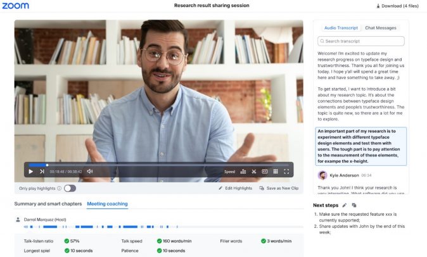Screen dimensions: 427x257
Task: Mute the recording volume
Action: [90, 172]
